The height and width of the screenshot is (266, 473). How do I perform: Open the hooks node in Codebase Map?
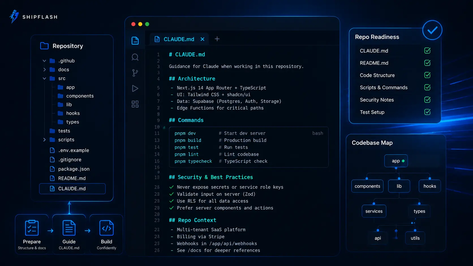pyautogui.click(x=430, y=186)
